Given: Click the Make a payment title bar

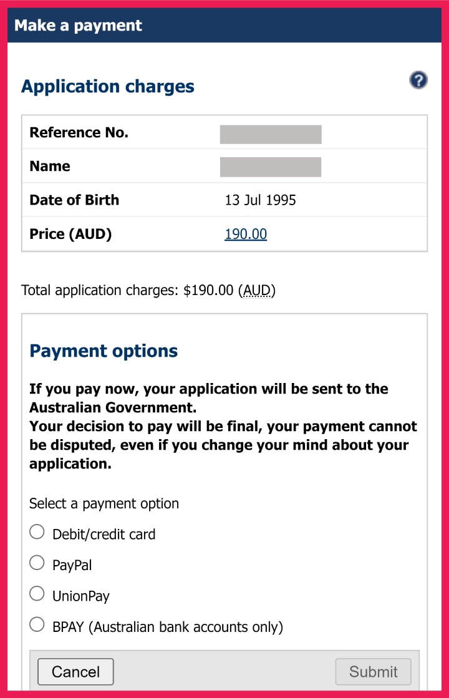Looking at the screenshot, I should (x=79, y=26).
